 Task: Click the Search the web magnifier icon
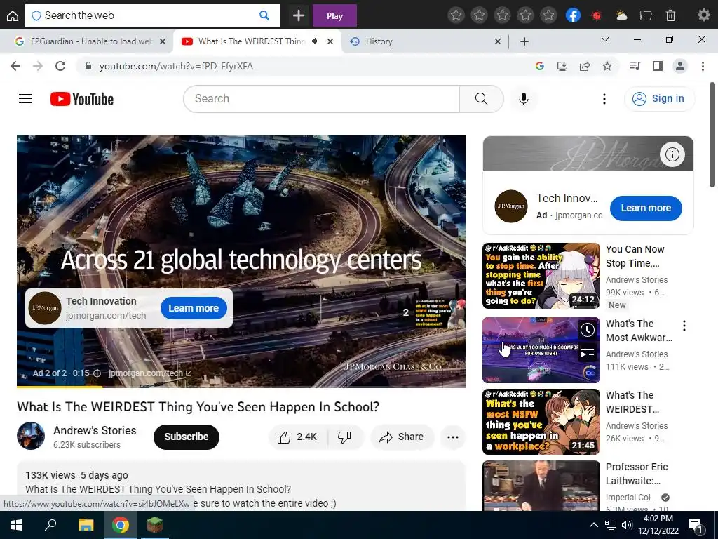(x=264, y=15)
